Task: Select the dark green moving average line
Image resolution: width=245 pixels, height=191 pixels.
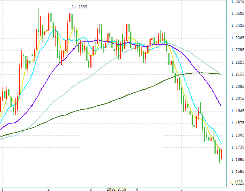Action: pyautogui.click(x=109, y=103)
